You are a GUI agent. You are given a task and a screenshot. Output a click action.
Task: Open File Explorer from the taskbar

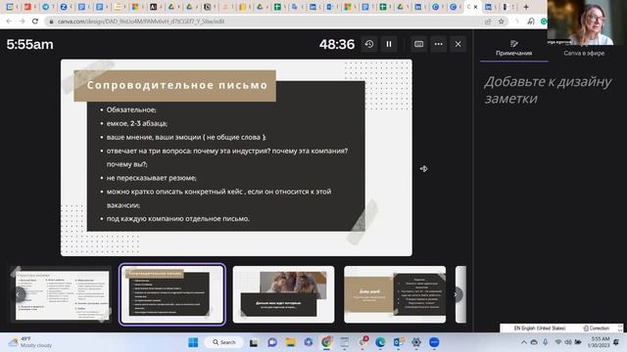pos(290,342)
